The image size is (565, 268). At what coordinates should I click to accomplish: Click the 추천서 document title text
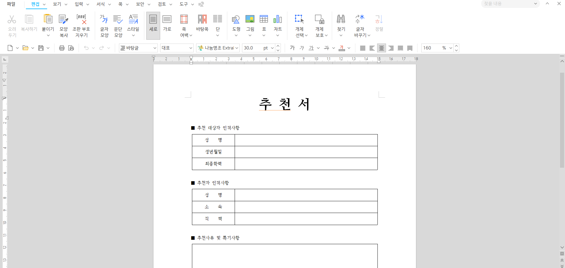284,104
